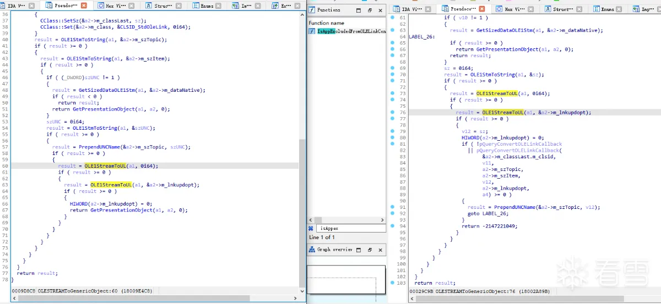Clear the function filter with the blue X icon

311,228
